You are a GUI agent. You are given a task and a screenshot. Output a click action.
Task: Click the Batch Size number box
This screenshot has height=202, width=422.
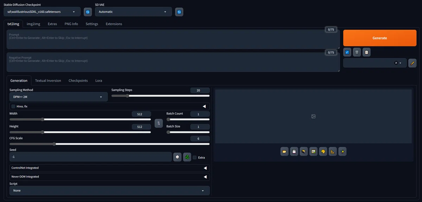200,126
